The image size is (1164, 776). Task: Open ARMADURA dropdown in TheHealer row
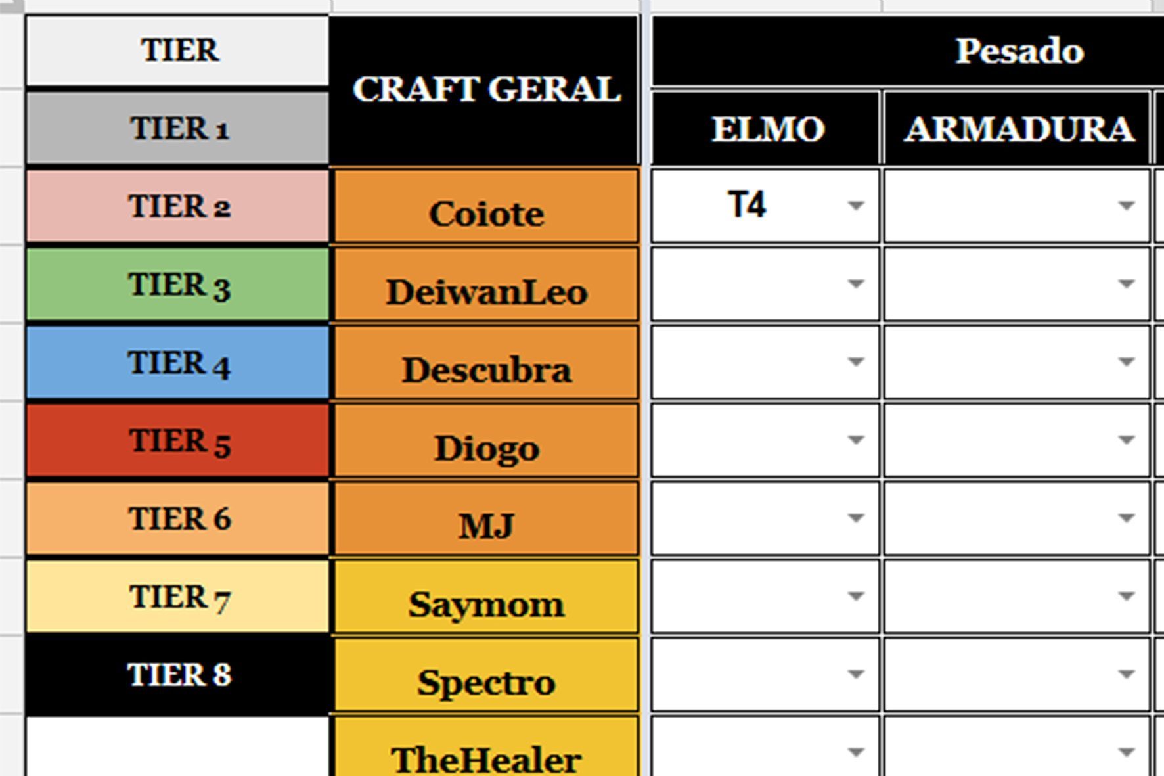(1127, 752)
